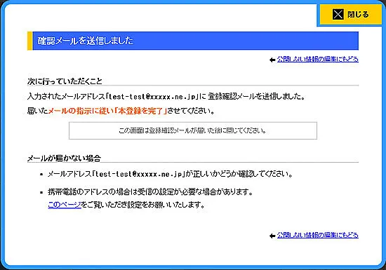Click the bullet marker before 携帯電話 item
The width and height of the screenshot is (386, 270).
coord(41,192)
